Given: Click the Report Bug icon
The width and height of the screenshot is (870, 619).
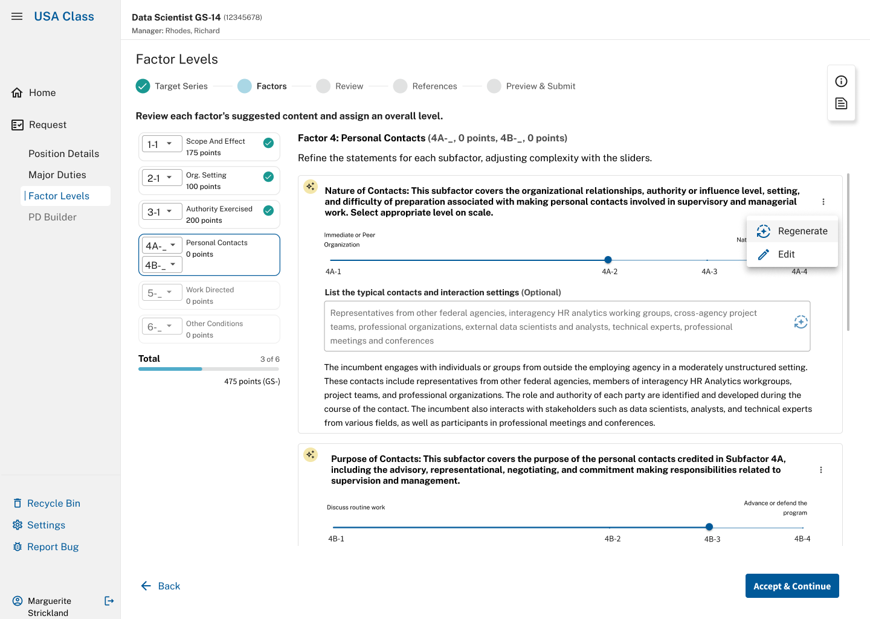Looking at the screenshot, I should tap(18, 547).
